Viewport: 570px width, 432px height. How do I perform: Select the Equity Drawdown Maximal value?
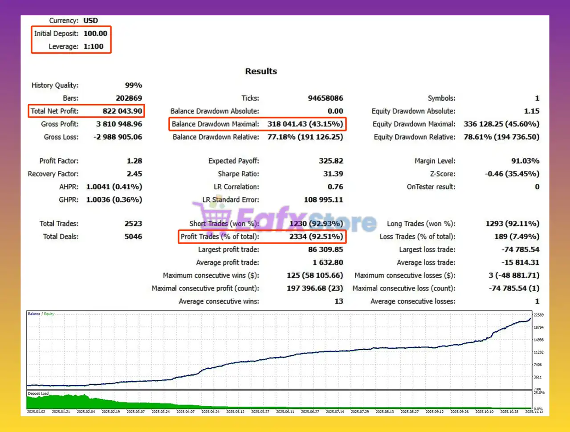tap(501, 124)
